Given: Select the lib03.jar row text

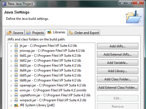Looking at the screenshot, I should pos(50,66).
